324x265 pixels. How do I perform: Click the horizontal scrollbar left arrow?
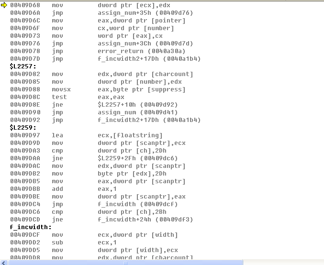point(4,263)
